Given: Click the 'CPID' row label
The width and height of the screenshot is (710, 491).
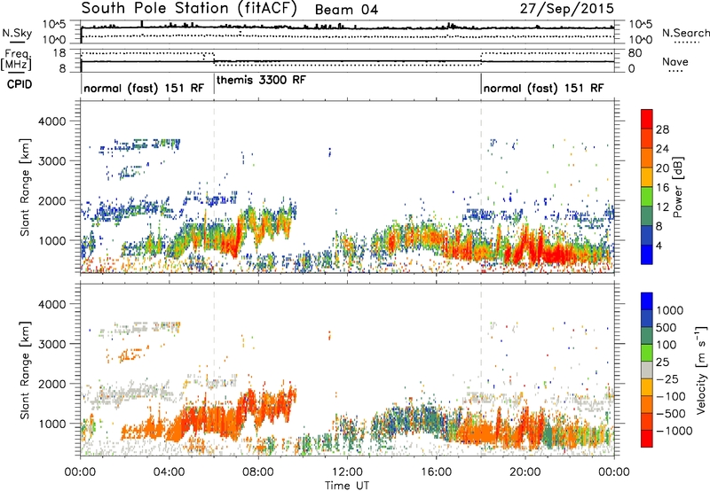Looking at the screenshot, I should (20, 84).
